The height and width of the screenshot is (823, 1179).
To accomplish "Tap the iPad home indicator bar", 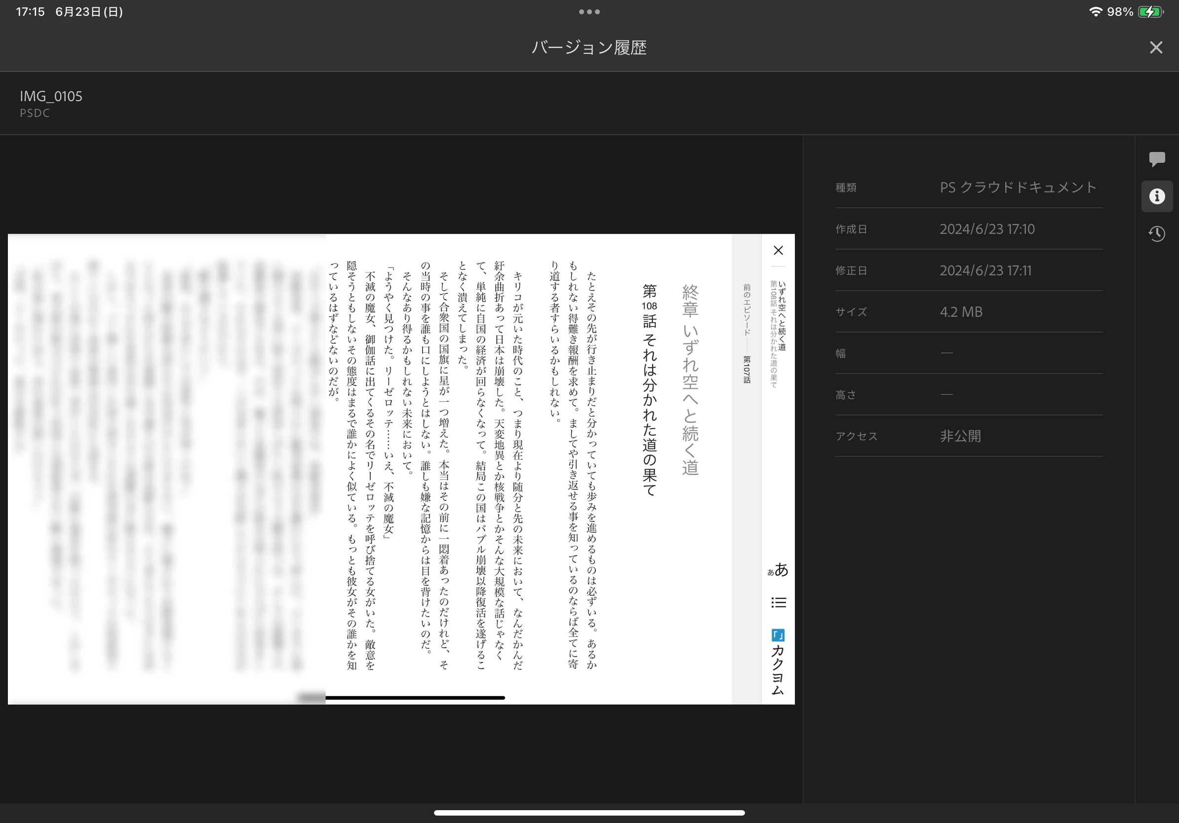I will [x=589, y=813].
